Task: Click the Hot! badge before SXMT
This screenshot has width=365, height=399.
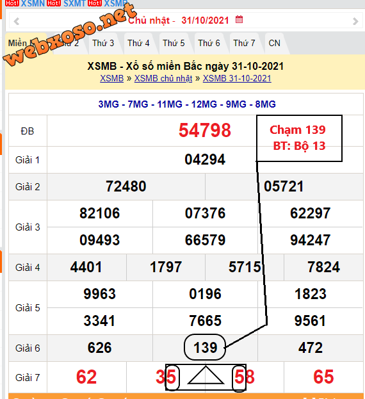Action: click(54, 3)
